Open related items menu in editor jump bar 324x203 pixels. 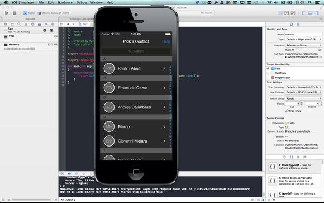pos(61,24)
